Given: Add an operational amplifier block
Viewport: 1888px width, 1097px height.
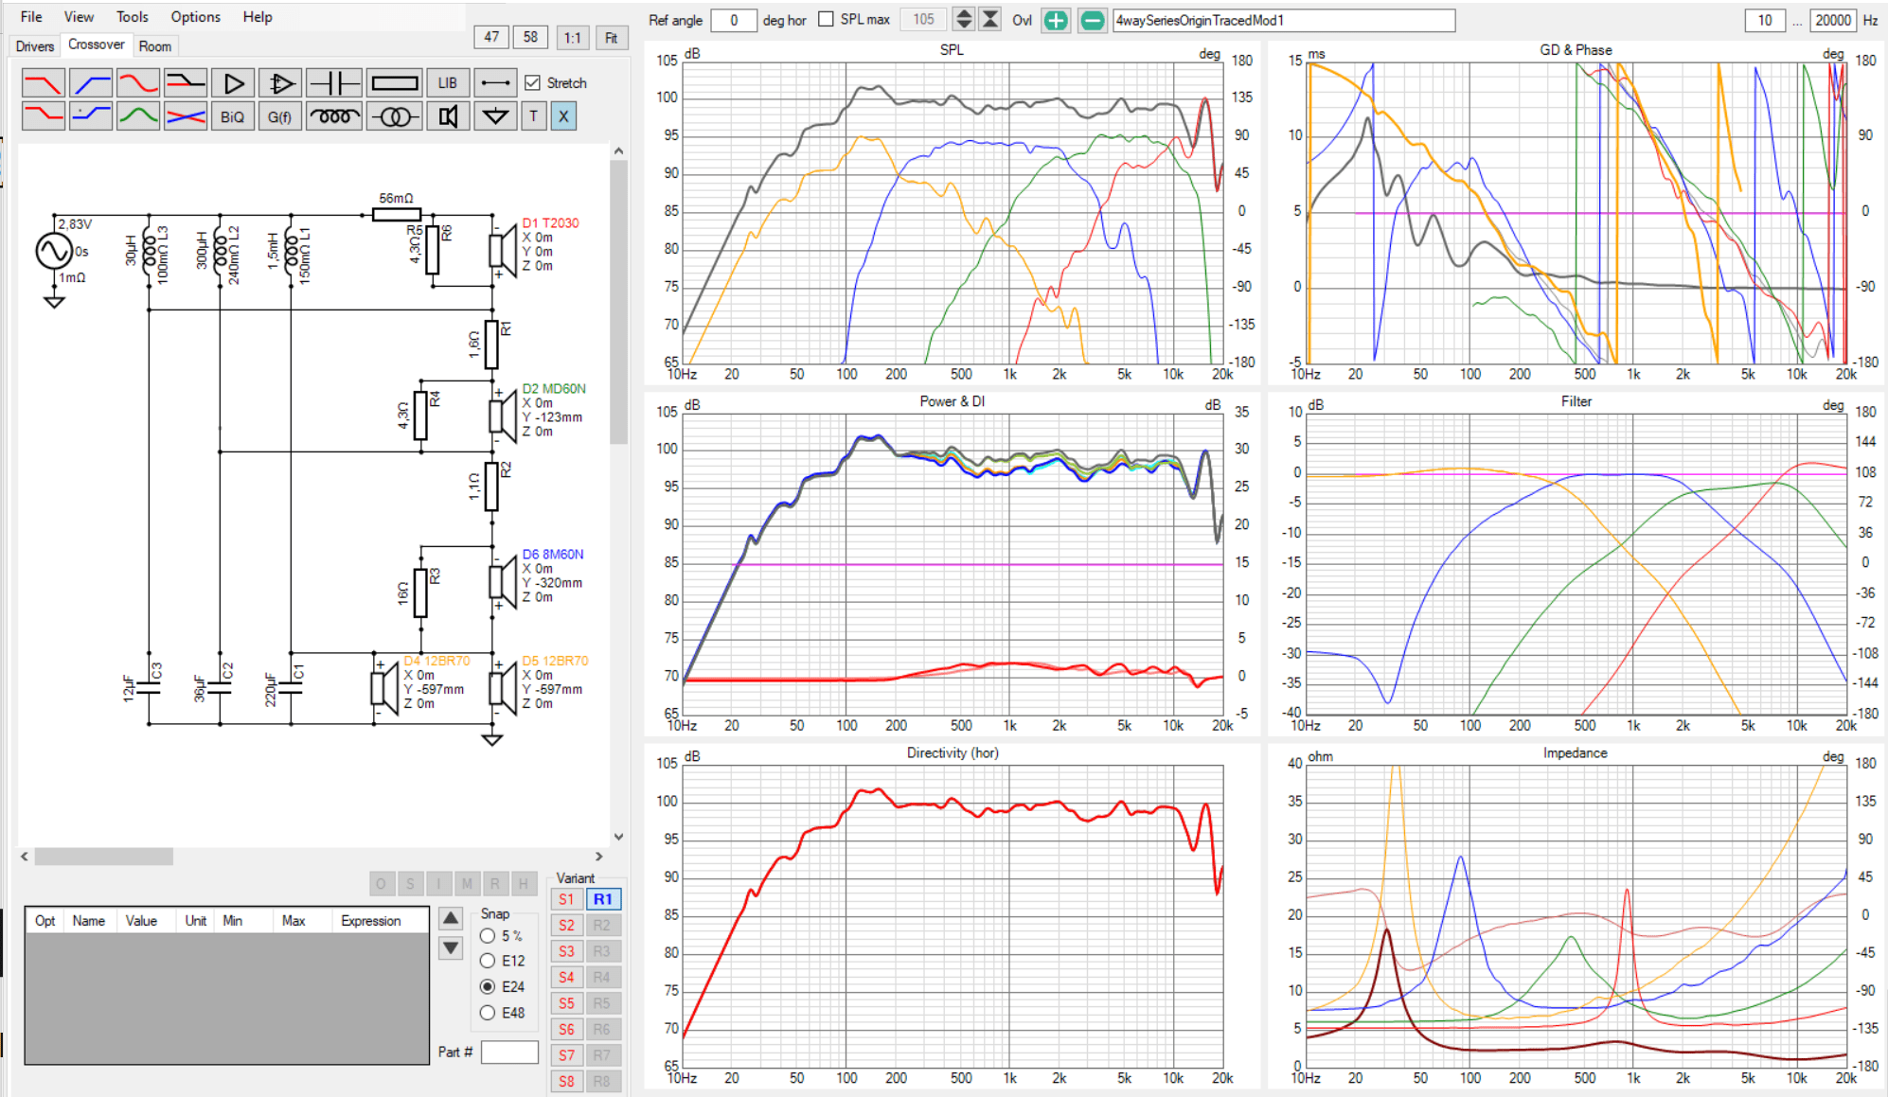Looking at the screenshot, I should (x=280, y=83).
